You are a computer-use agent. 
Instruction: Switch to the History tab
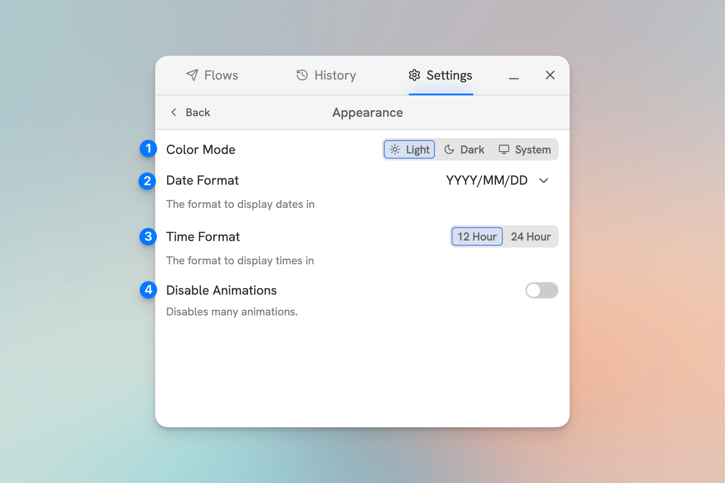pos(335,75)
